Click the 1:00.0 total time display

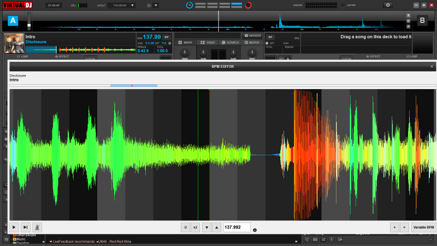coord(162,51)
